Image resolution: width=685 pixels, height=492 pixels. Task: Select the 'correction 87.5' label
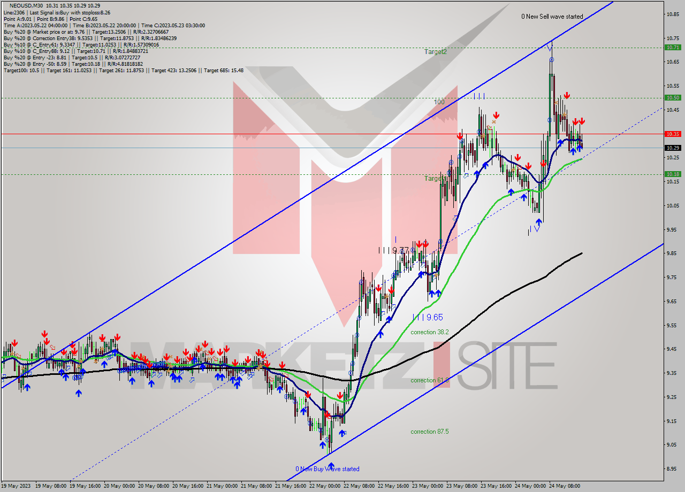430,432
